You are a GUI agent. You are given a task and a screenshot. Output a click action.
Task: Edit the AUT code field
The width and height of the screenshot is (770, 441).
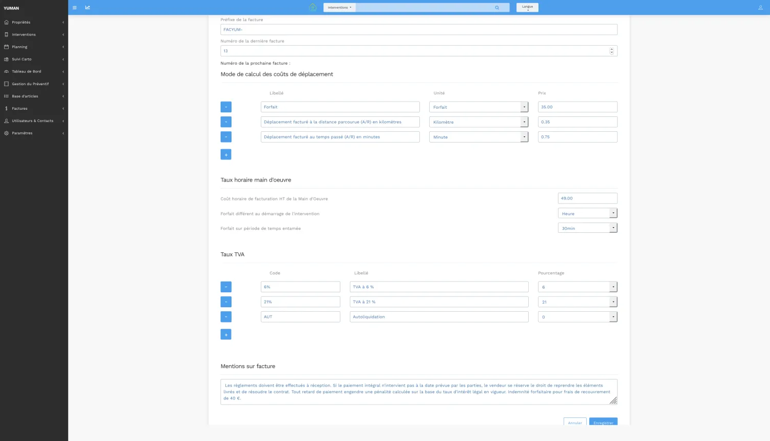pyautogui.click(x=300, y=317)
